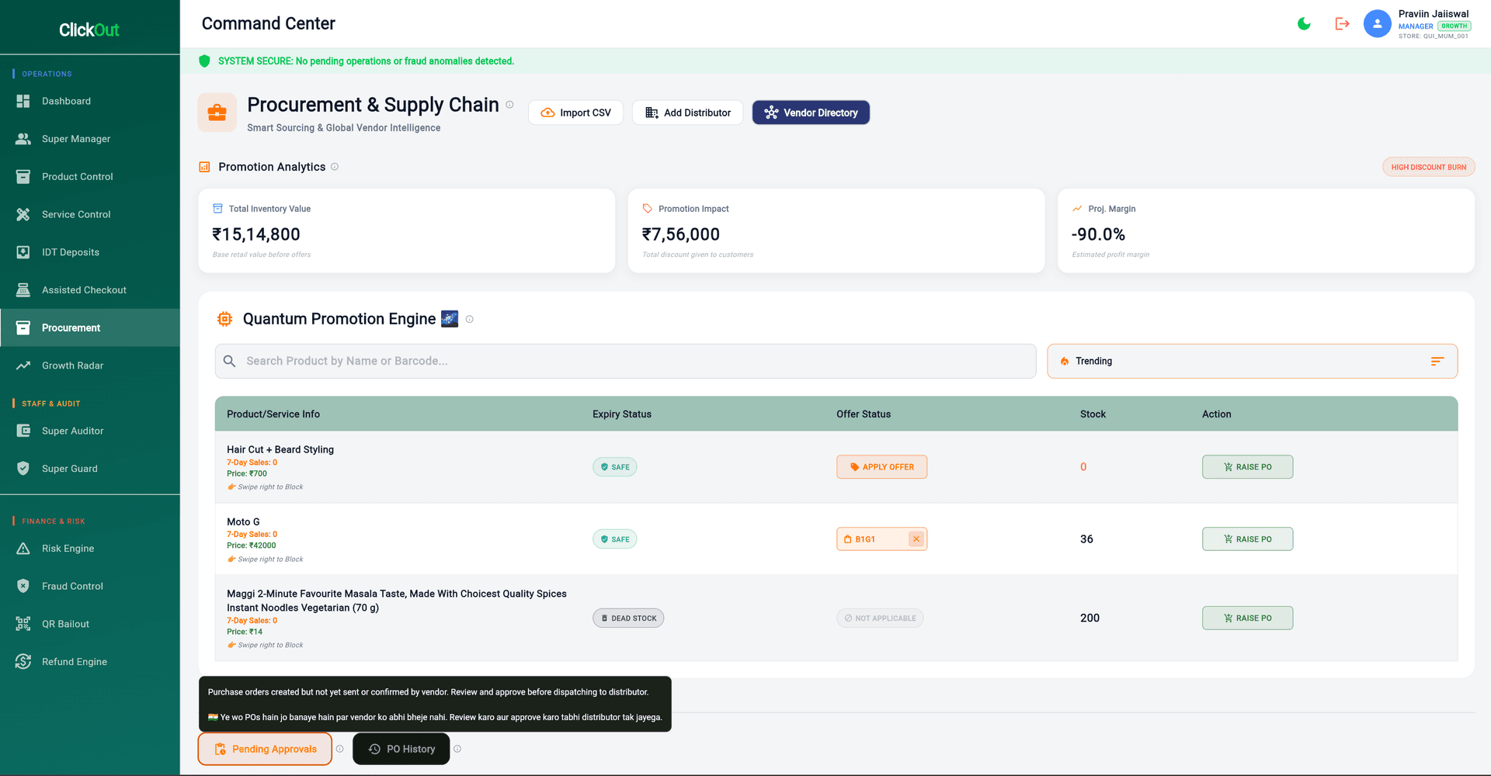This screenshot has width=1491, height=776.
Task: Click the Stock column header
Action: coord(1093,414)
